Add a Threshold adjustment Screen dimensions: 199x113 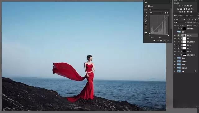(185, 12)
